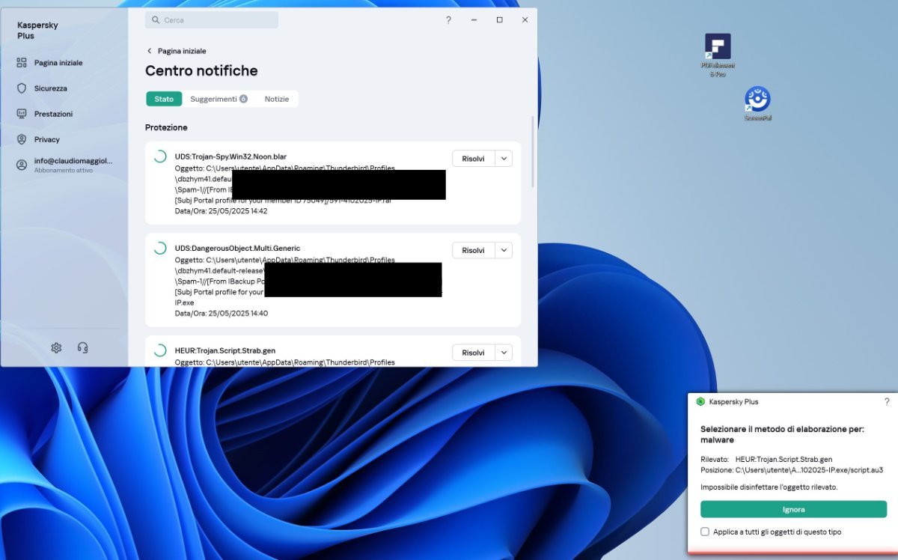Select the ScreenPal desktop shortcut icon

pos(757,103)
